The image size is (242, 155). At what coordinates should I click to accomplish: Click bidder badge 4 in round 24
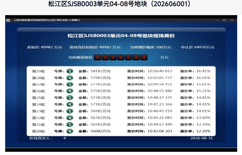point(70,104)
